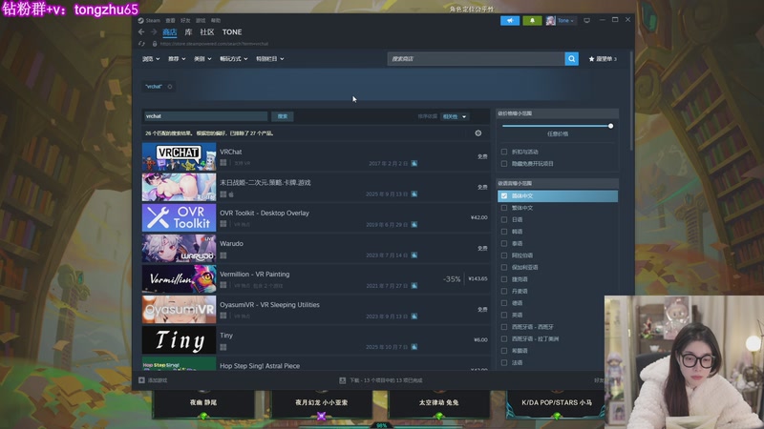The image size is (764, 429).
Task: Open the TONE profile tab
Action: click(232, 32)
